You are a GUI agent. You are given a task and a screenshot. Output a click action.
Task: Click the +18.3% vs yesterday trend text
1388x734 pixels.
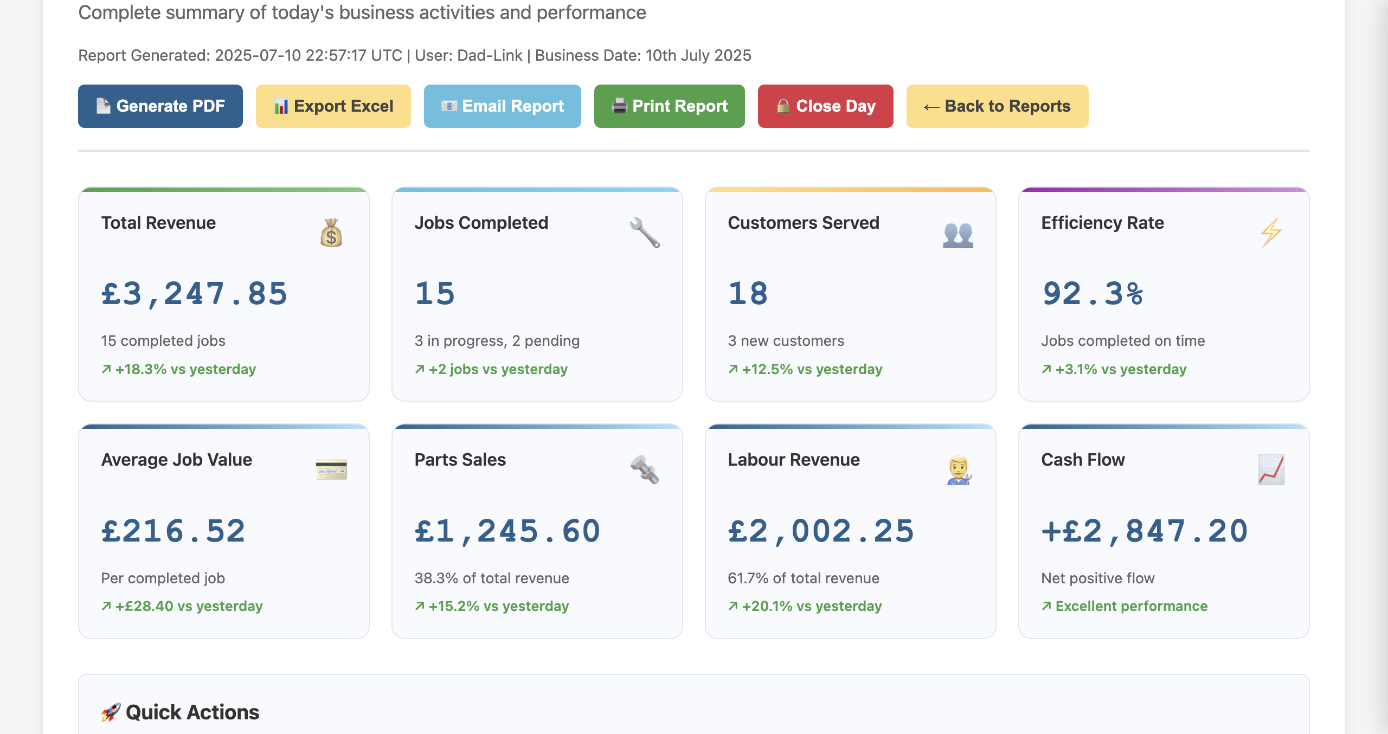(179, 369)
